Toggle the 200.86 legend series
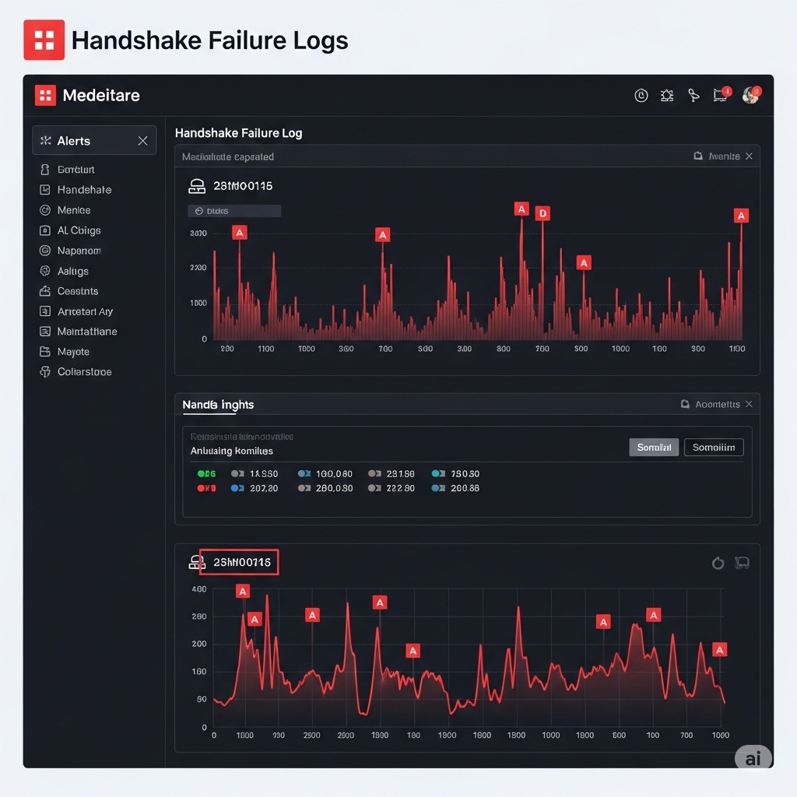 click(455, 488)
